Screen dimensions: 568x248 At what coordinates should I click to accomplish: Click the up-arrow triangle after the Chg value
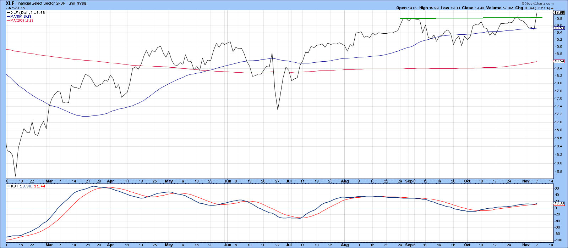(x=552, y=8)
